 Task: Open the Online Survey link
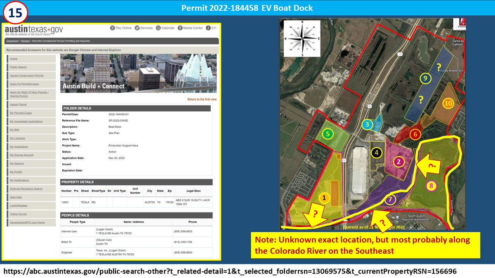18,214
